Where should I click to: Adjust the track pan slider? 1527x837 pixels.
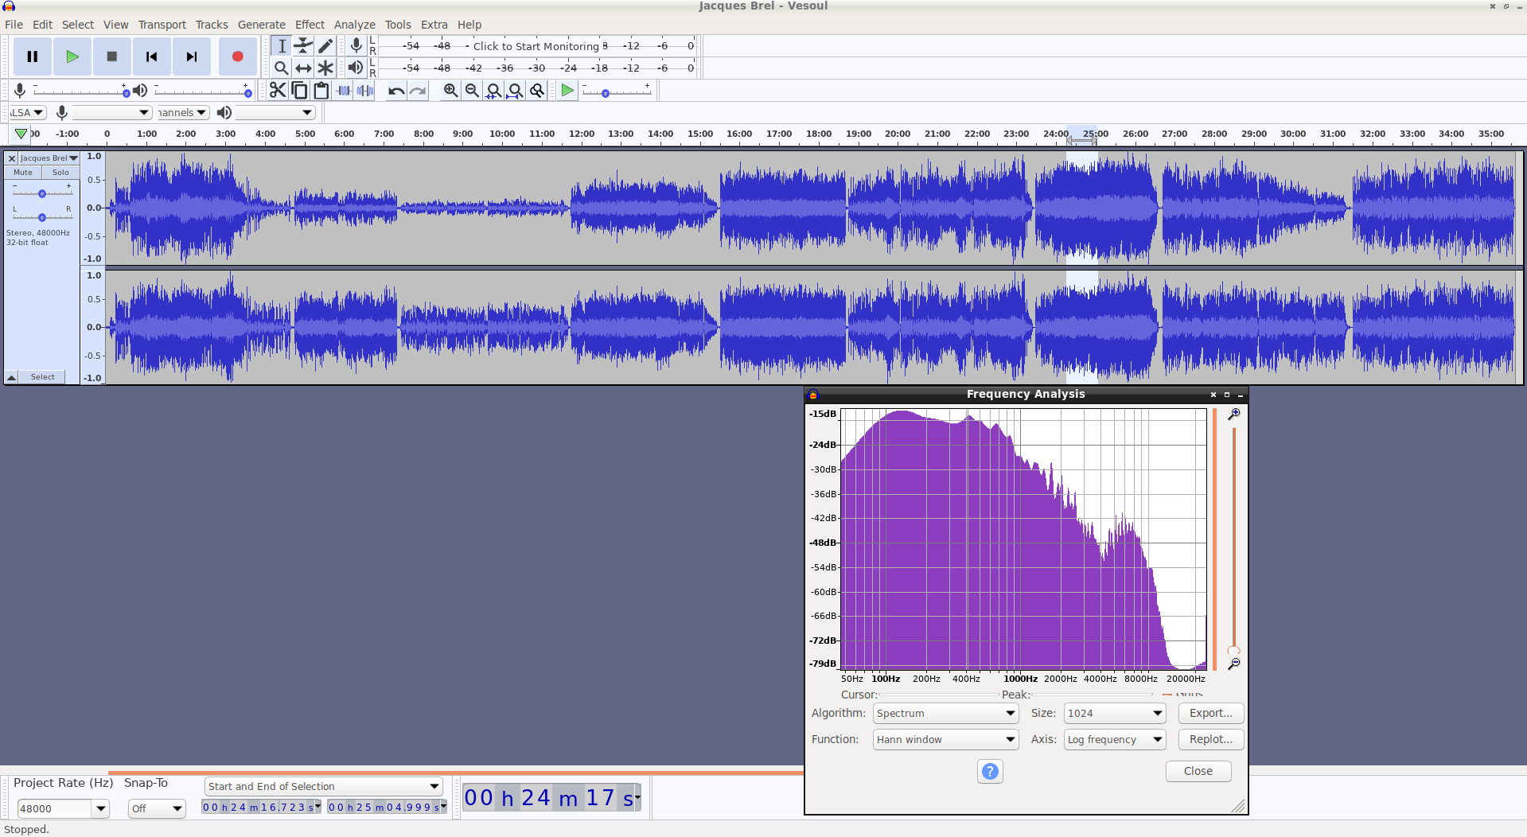(42, 216)
